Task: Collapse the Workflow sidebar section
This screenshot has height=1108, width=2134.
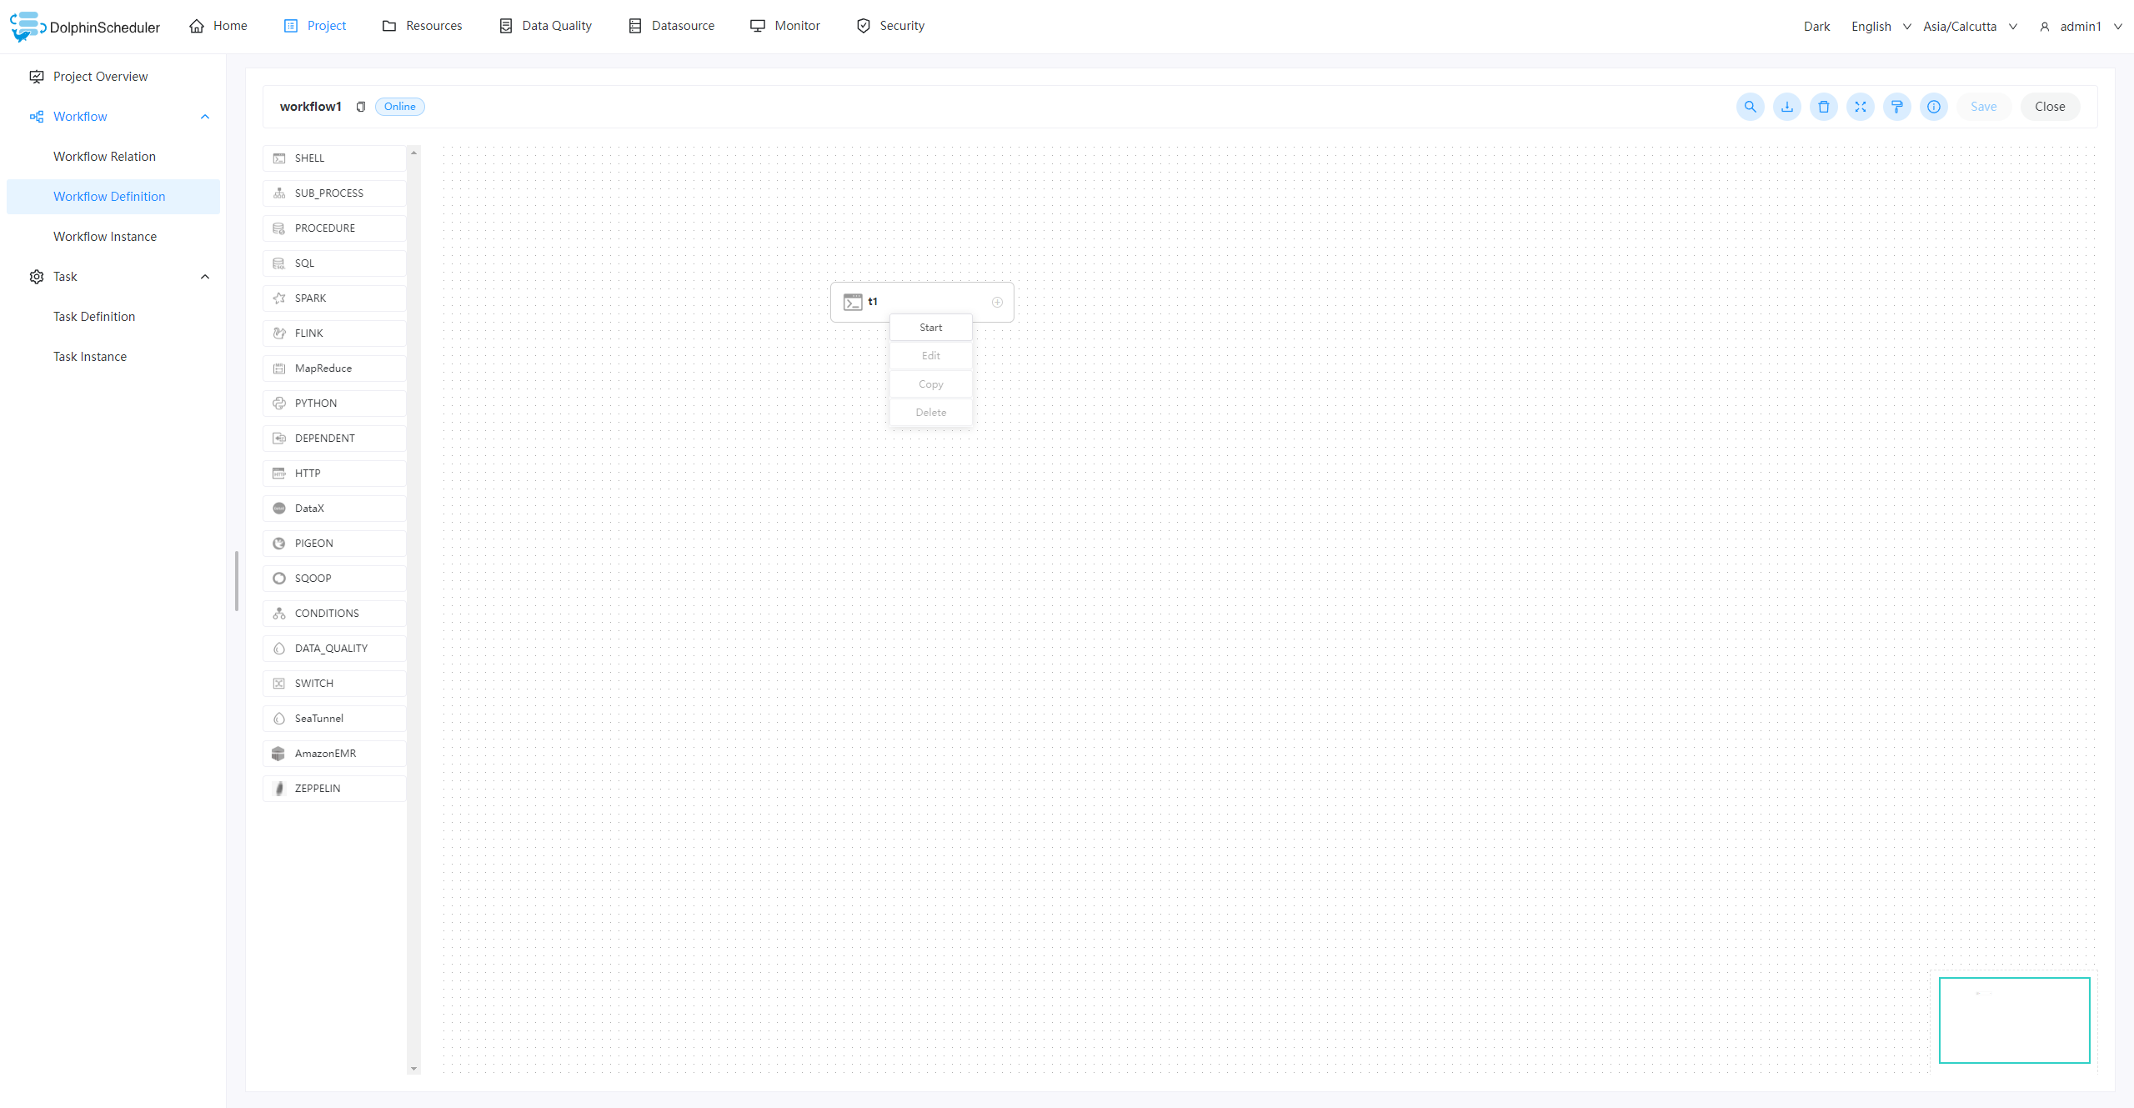Action: 205,117
